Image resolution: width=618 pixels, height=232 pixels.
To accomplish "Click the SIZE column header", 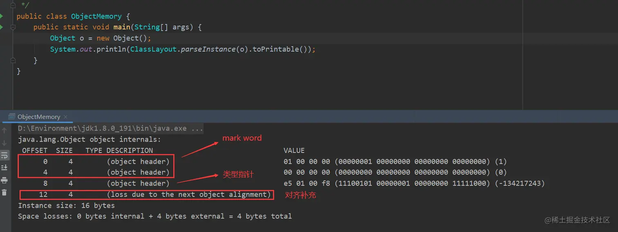I will (x=64, y=150).
